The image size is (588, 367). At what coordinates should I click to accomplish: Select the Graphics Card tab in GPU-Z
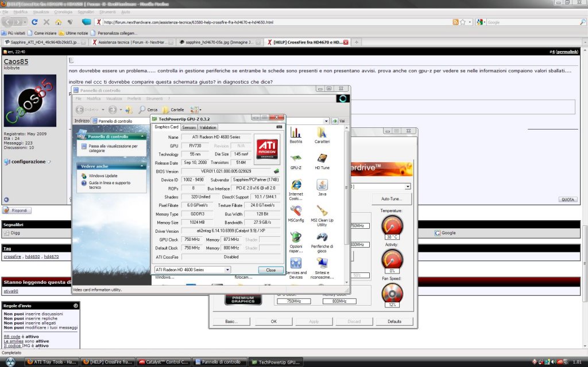pyautogui.click(x=167, y=127)
